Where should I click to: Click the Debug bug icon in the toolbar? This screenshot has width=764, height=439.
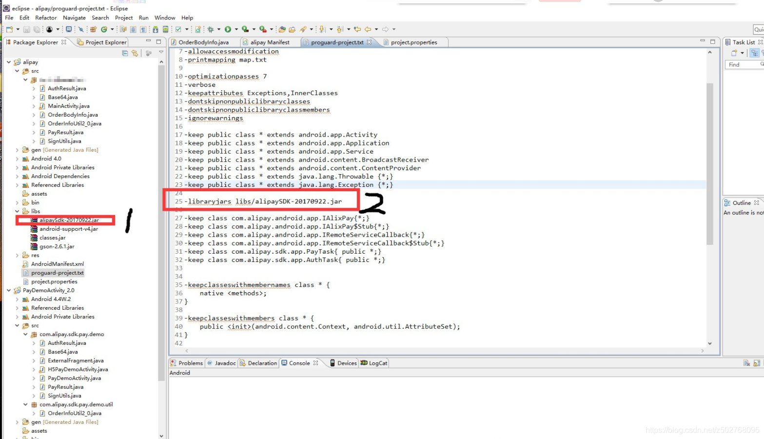click(211, 29)
